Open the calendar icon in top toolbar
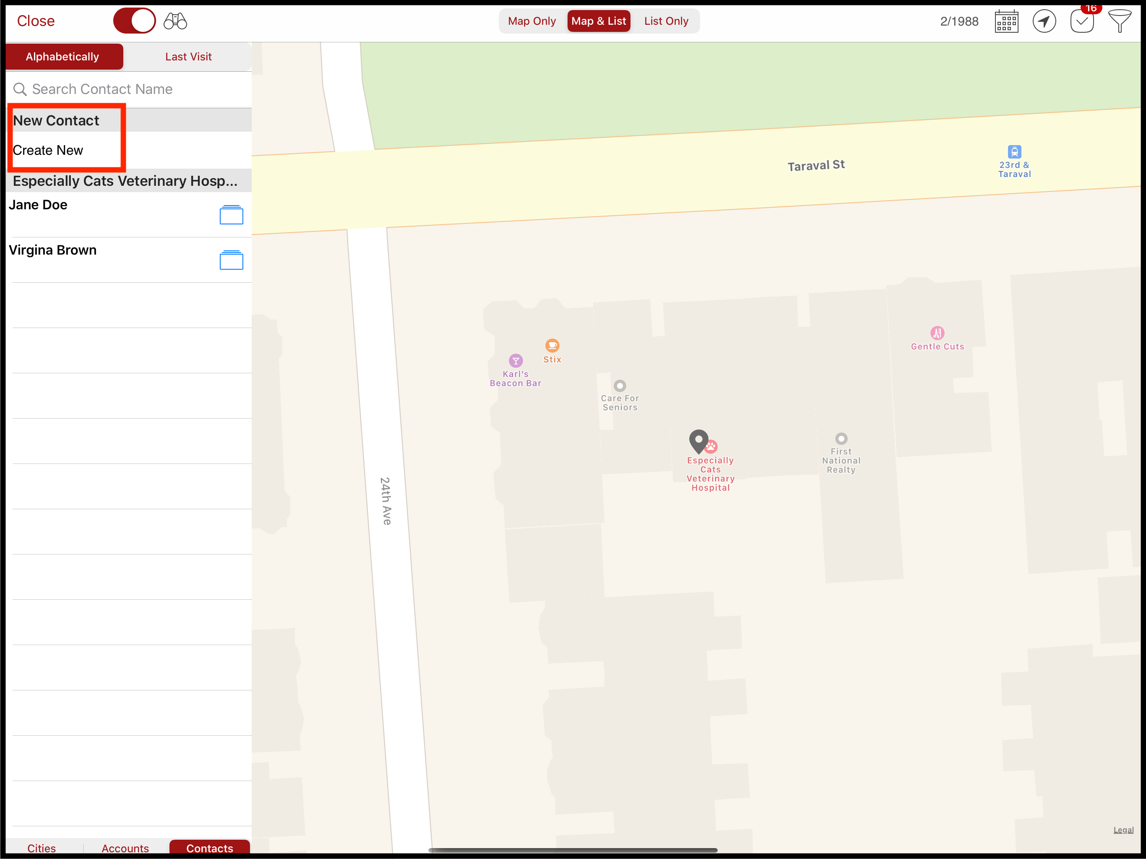This screenshot has height=859, width=1146. (1006, 21)
